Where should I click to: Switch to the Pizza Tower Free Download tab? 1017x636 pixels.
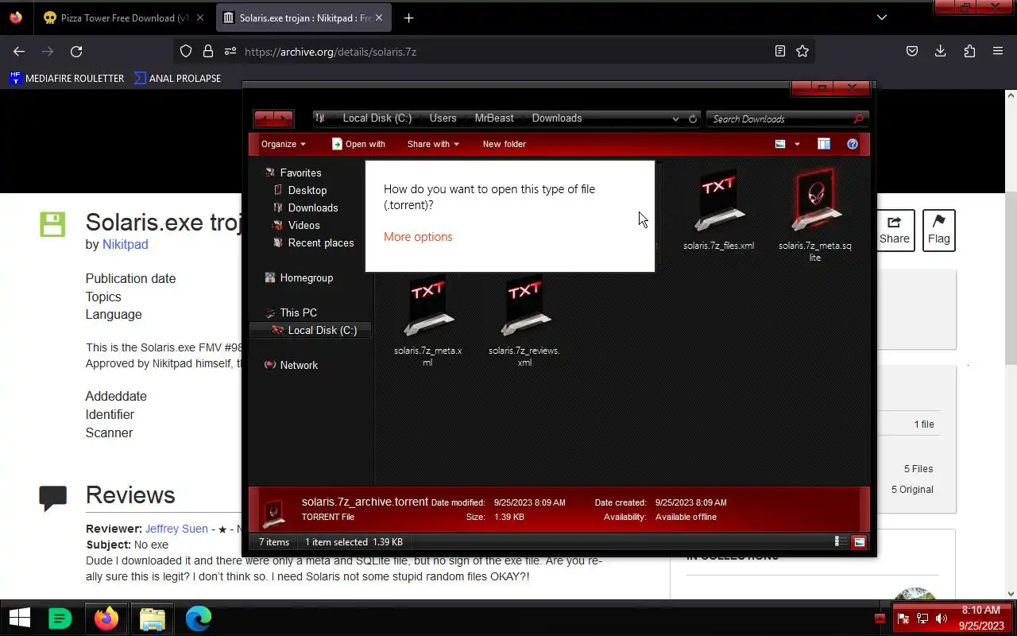pyautogui.click(x=125, y=17)
